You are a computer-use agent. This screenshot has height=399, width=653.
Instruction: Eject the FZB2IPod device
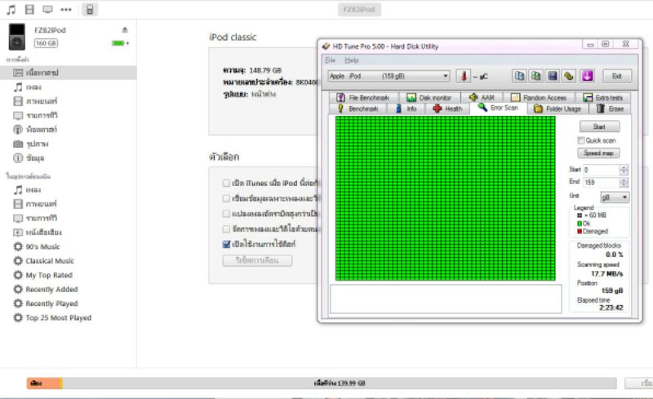click(x=125, y=30)
